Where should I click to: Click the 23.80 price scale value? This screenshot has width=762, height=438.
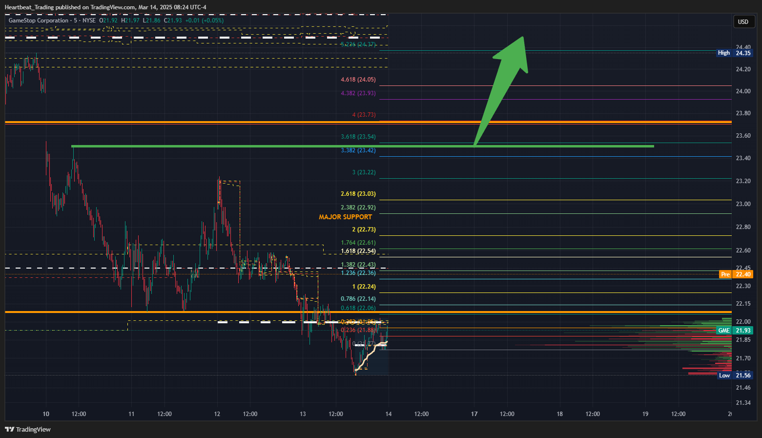pyautogui.click(x=743, y=113)
